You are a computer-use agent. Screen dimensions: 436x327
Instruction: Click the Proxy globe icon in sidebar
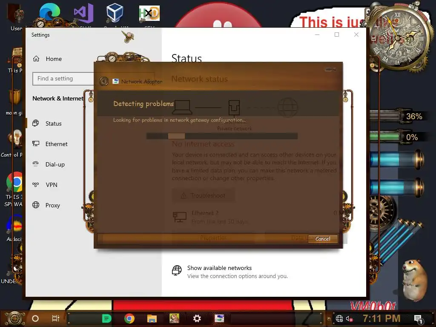(x=36, y=205)
